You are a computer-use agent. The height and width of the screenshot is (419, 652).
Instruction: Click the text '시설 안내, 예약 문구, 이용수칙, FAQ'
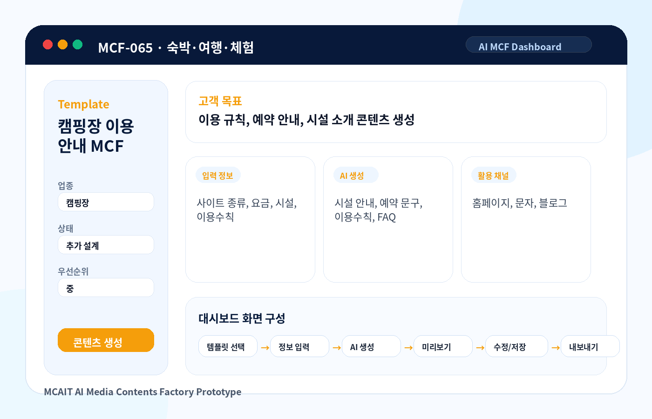click(x=379, y=210)
